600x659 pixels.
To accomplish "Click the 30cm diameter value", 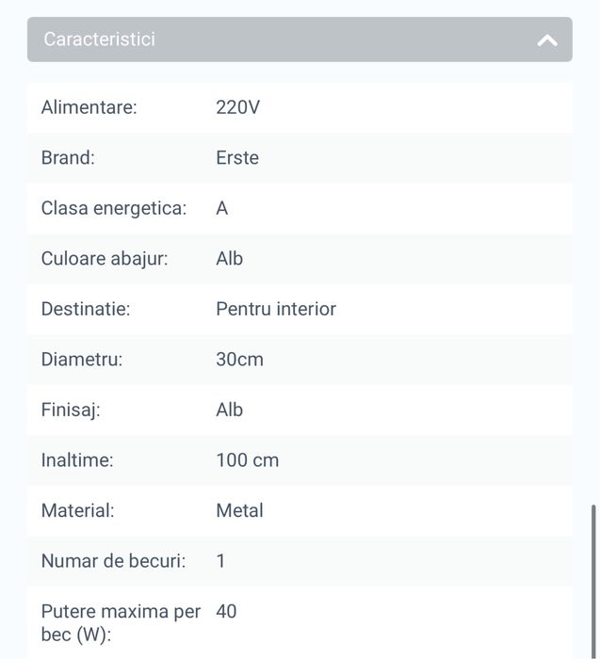I will click(x=240, y=360).
